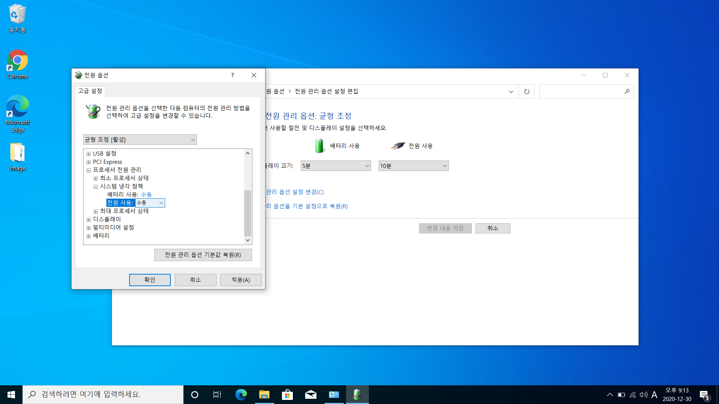Open File Explorer from the taskbar
The image size is (719, 404).
point(264,395)
